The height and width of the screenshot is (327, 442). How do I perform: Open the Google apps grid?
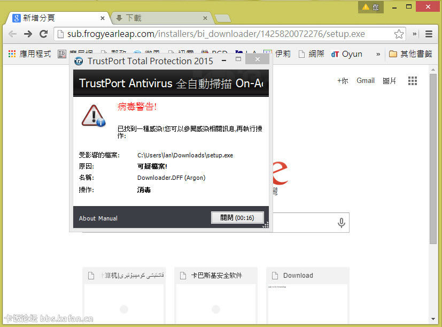412,81
